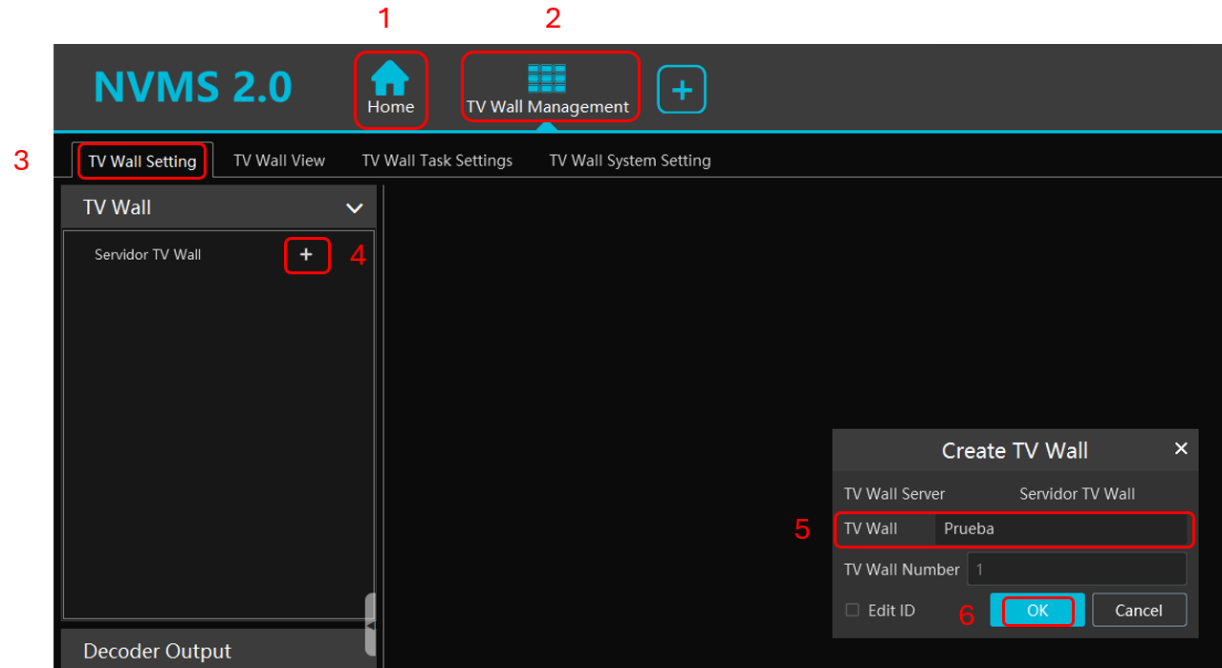Select the TV Wall Task Settings tab
The image size is (1222, 668).
tap(437, 161)
